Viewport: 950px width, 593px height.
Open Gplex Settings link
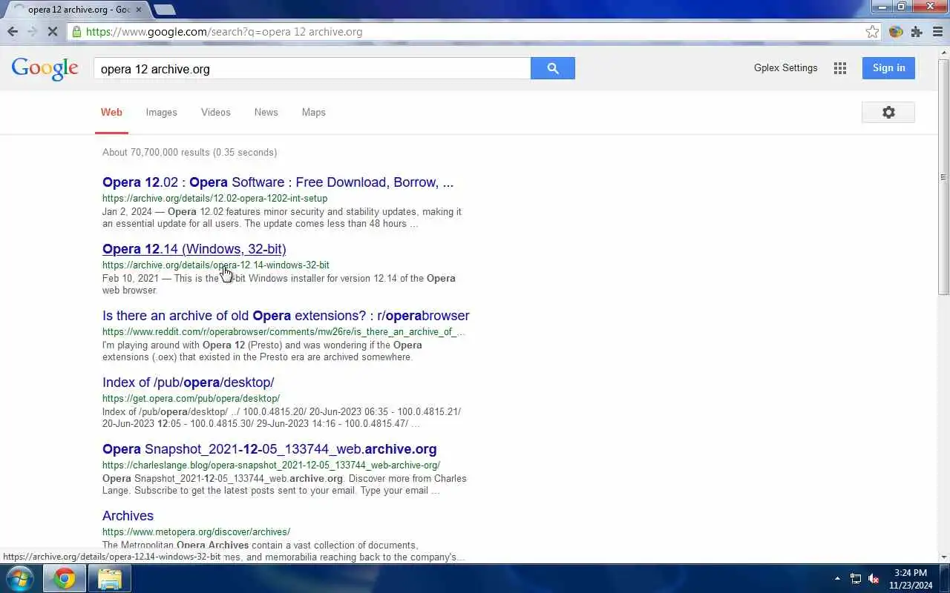(x=785, y=67)
